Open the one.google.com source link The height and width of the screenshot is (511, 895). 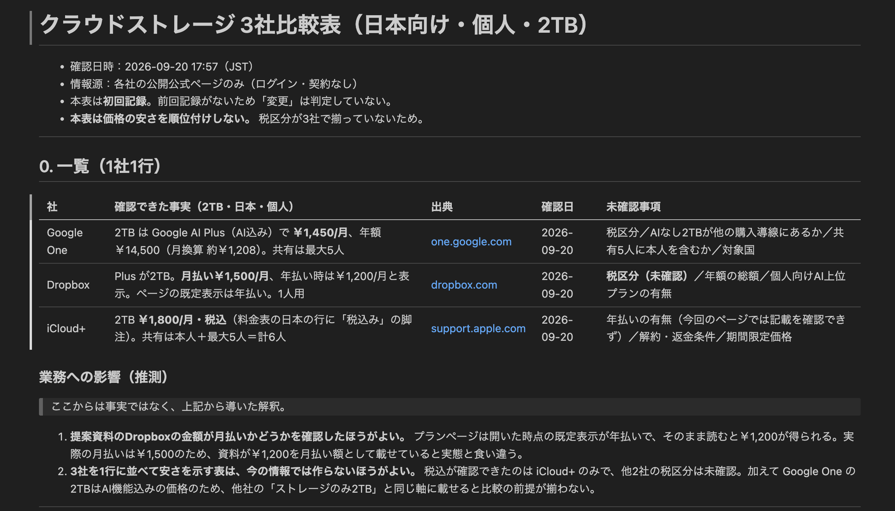click(x=471, y=241)
